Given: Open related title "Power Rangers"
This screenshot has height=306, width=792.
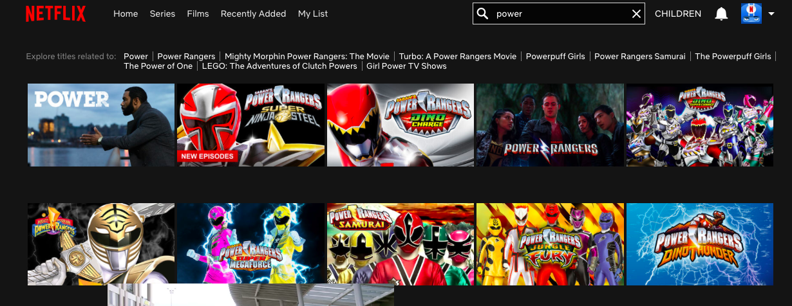Looking at the screenshot, I should coord(186,57).
